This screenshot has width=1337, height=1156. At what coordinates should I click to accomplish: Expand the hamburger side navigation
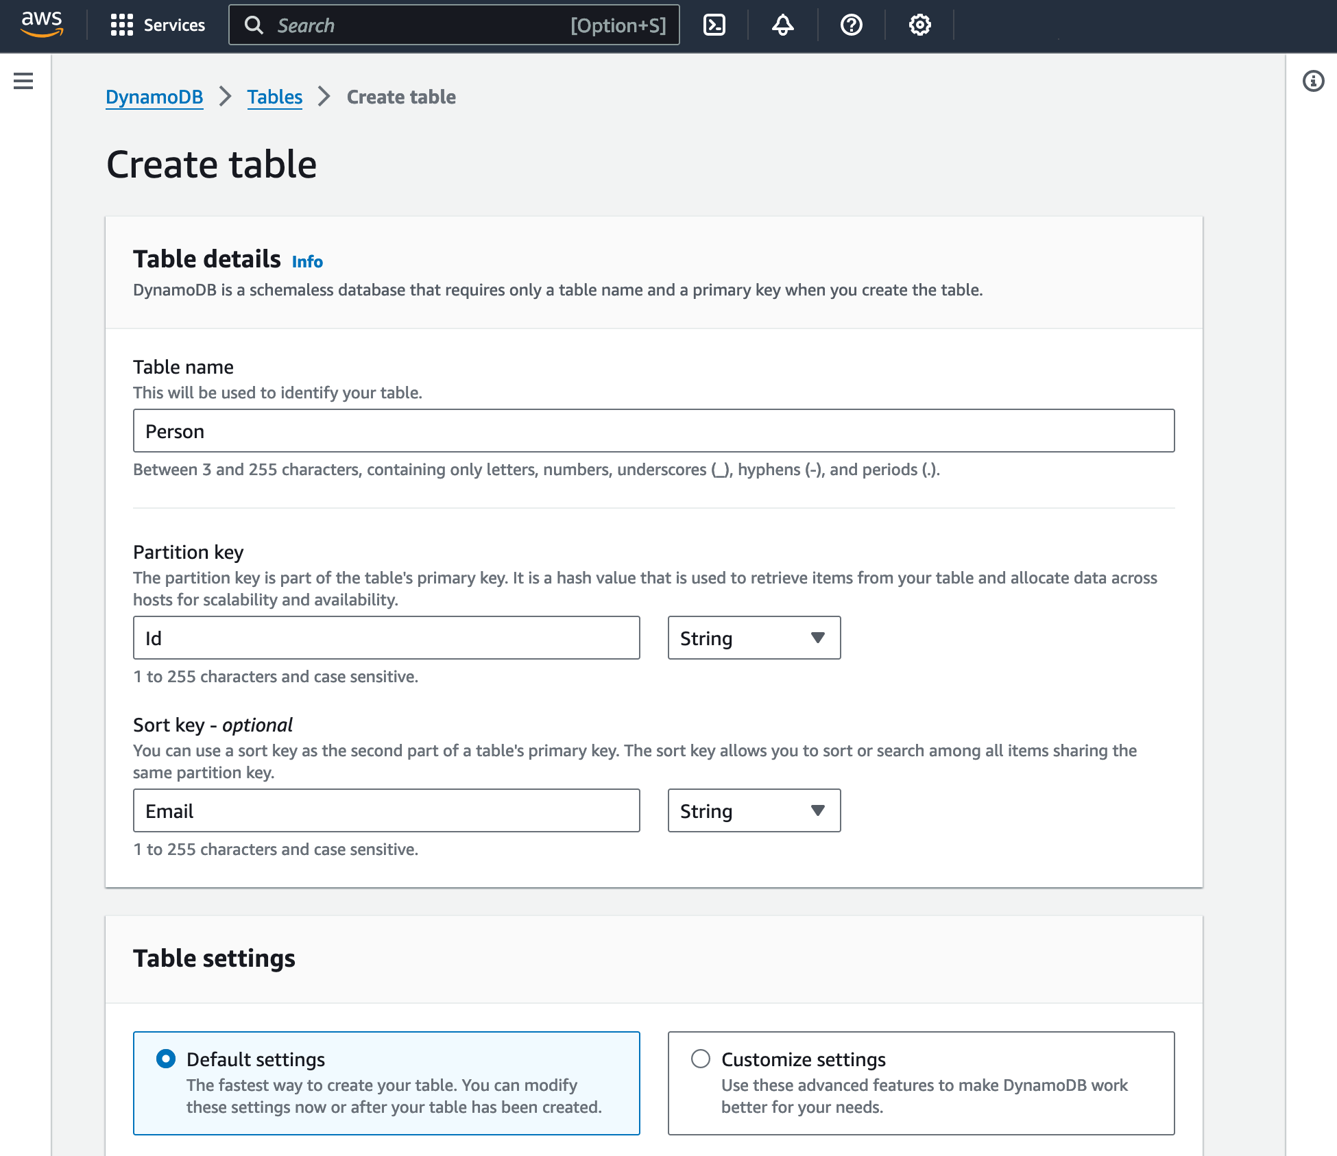(x=23, y=81)
